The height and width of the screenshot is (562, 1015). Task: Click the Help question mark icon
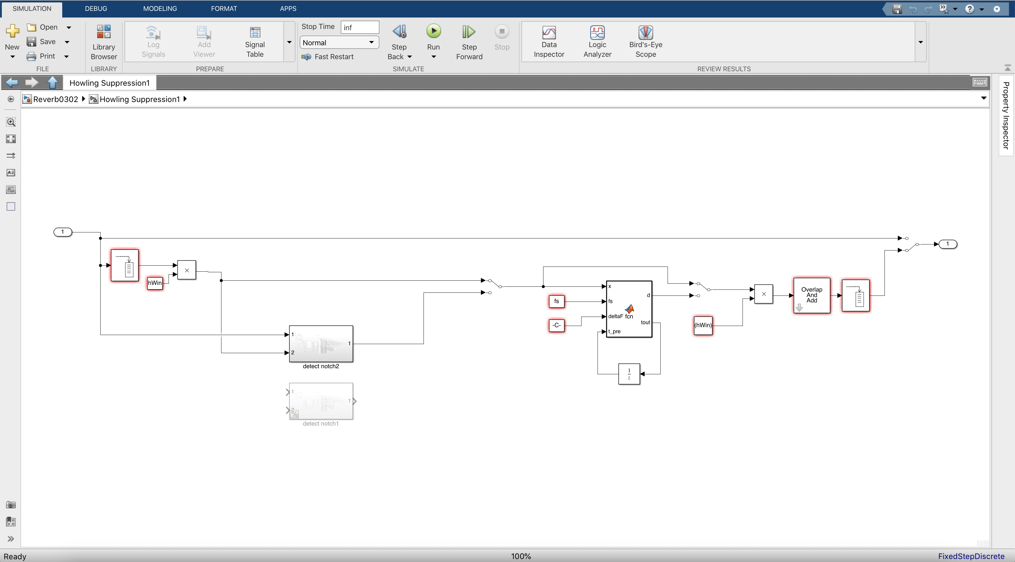[x=969, y=9]
